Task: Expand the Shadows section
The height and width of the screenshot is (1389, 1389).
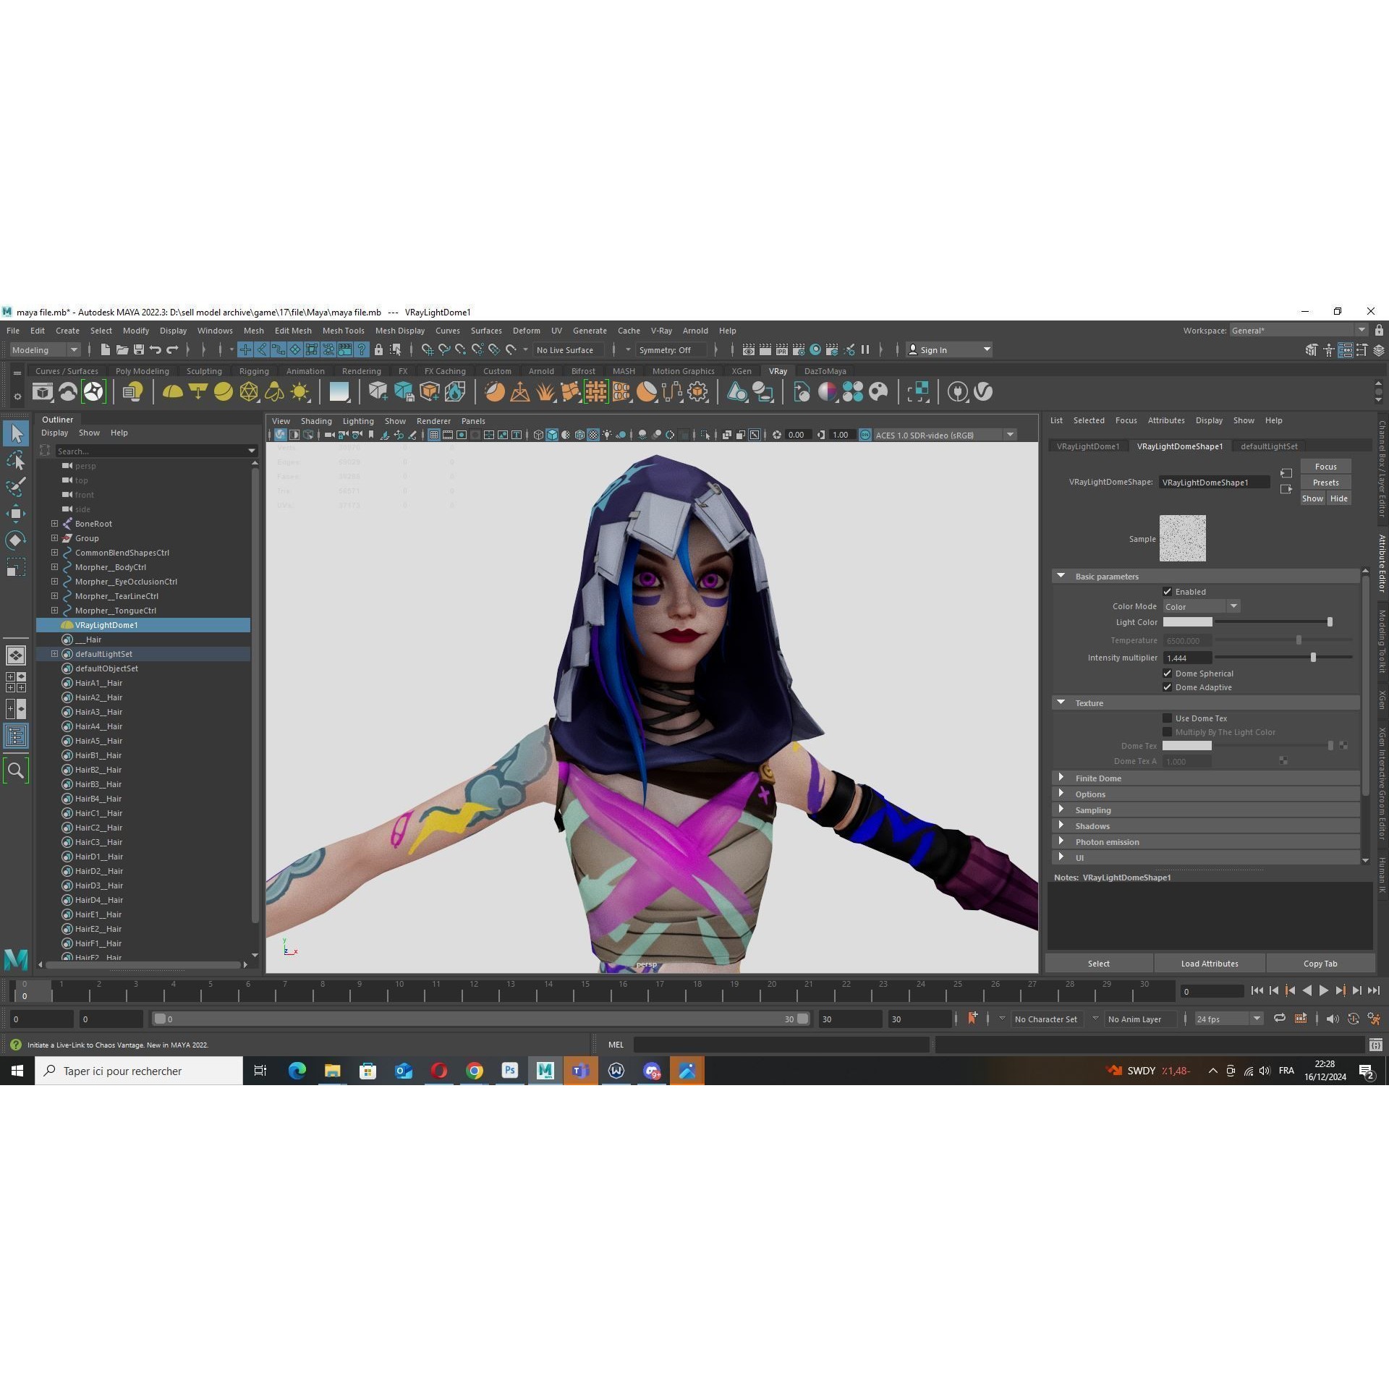Action: coord(1061,825)
